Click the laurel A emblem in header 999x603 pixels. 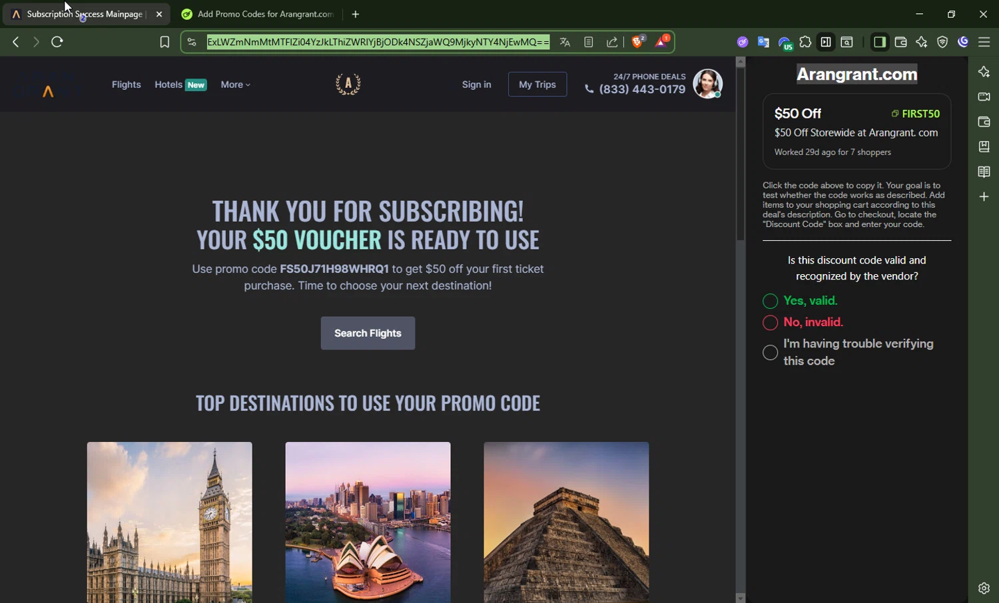click(348, 85)
